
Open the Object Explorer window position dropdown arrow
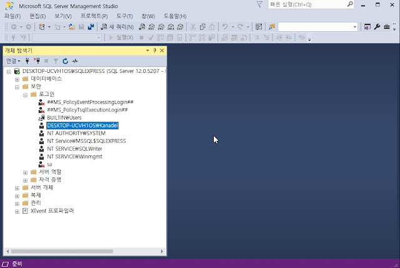coord(147,50)
